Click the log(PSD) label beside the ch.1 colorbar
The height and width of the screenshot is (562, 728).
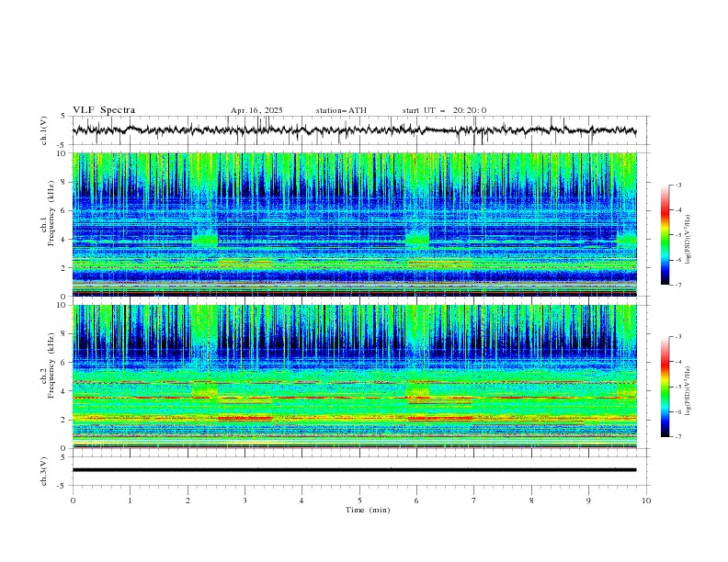pyautogui.click(x=688, y=240)
